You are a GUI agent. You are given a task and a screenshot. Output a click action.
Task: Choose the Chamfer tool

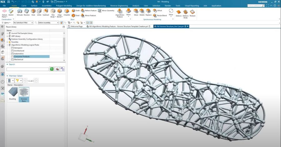[67, 12]
